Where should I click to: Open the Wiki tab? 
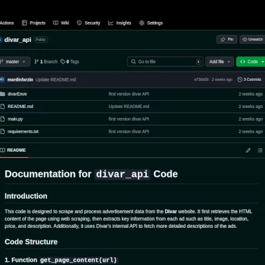click(61, 23)
